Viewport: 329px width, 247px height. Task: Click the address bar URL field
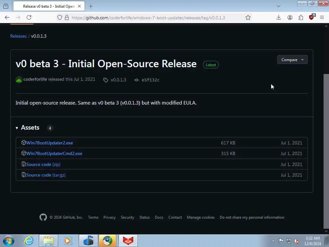pyautogui.click(x=148, y=18)
